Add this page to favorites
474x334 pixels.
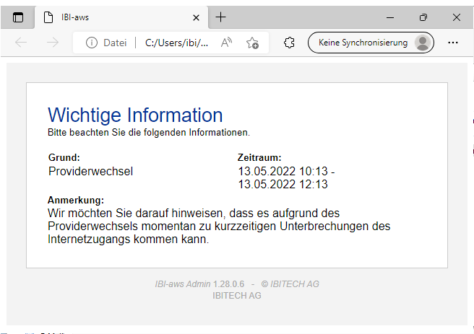click(252, 43)
